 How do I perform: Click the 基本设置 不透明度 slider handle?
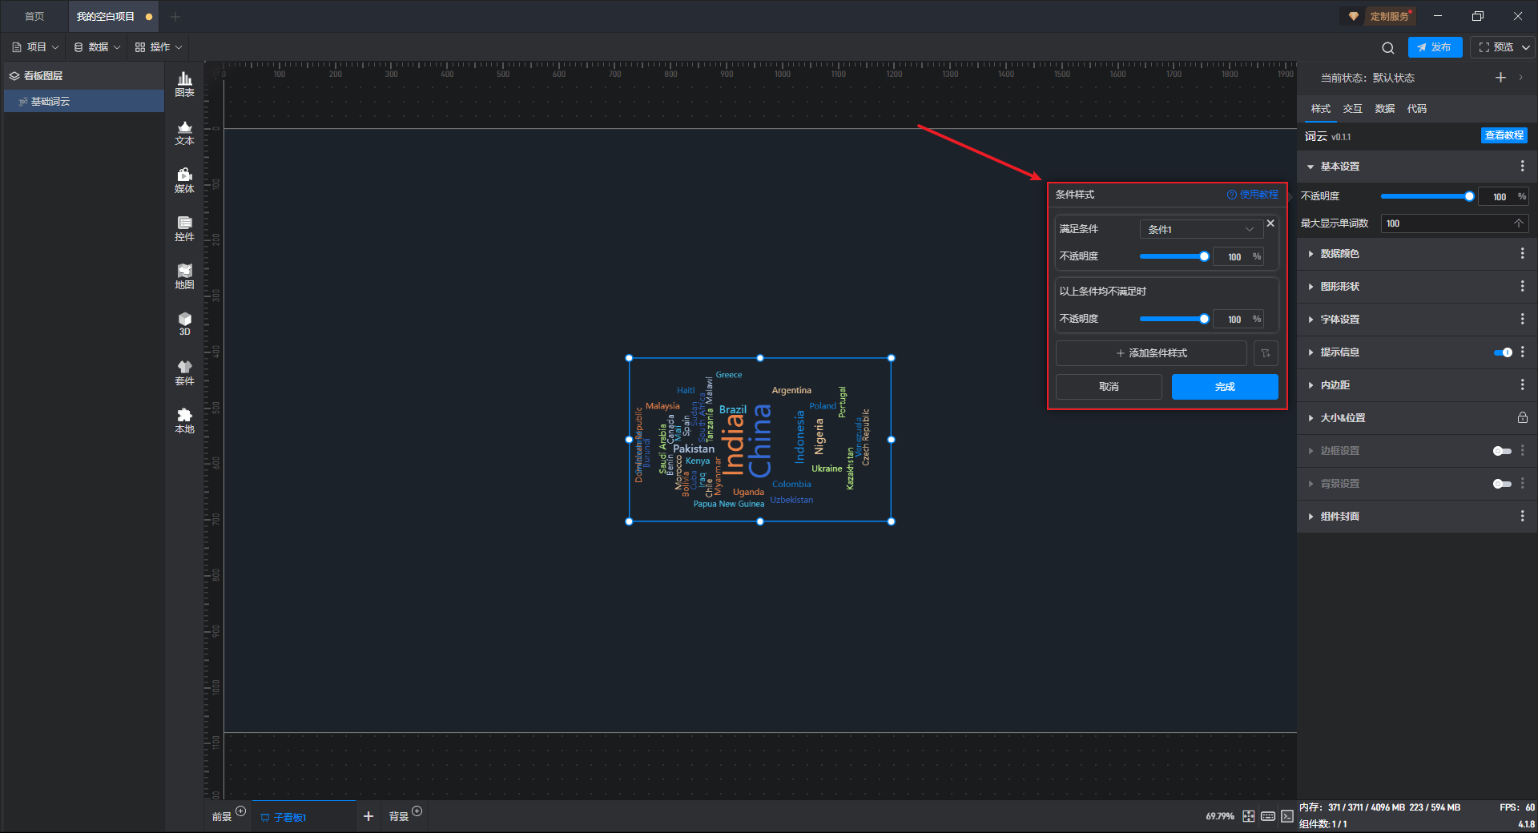pyautogui.click(x=1469, y=196)
